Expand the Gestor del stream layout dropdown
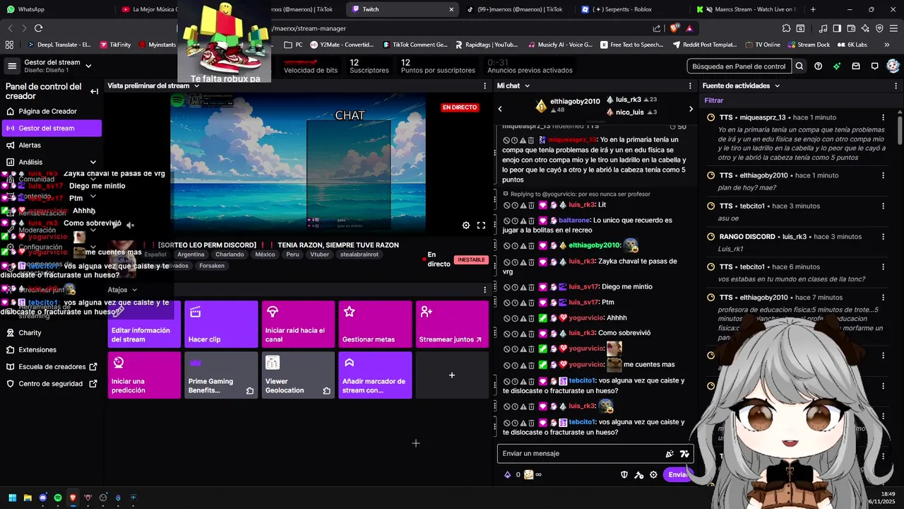The width and height of the screenshot is (904, 509). pos(88,66)
